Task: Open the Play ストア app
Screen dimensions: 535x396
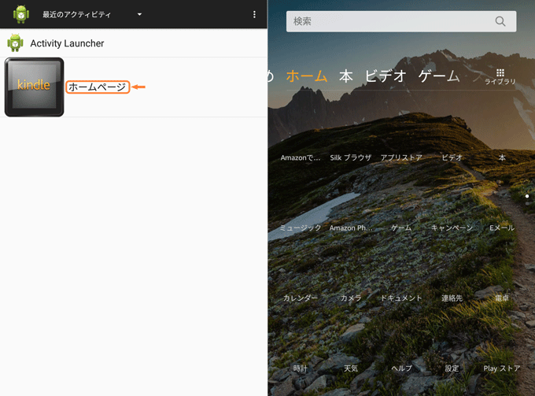Action: 502,368
